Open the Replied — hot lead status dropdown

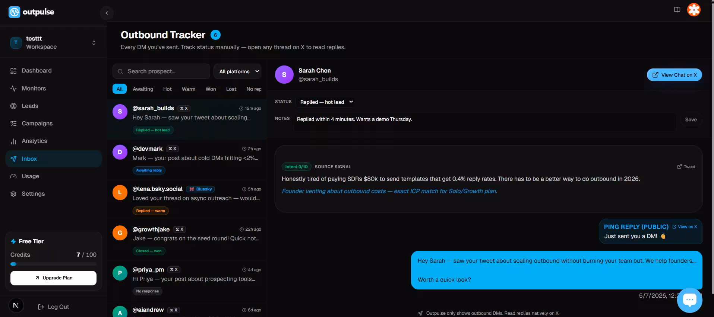[325, 102]
